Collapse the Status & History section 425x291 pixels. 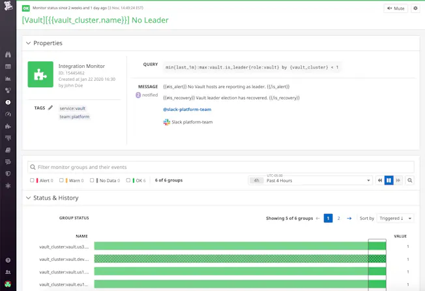(x=27, y=198)
